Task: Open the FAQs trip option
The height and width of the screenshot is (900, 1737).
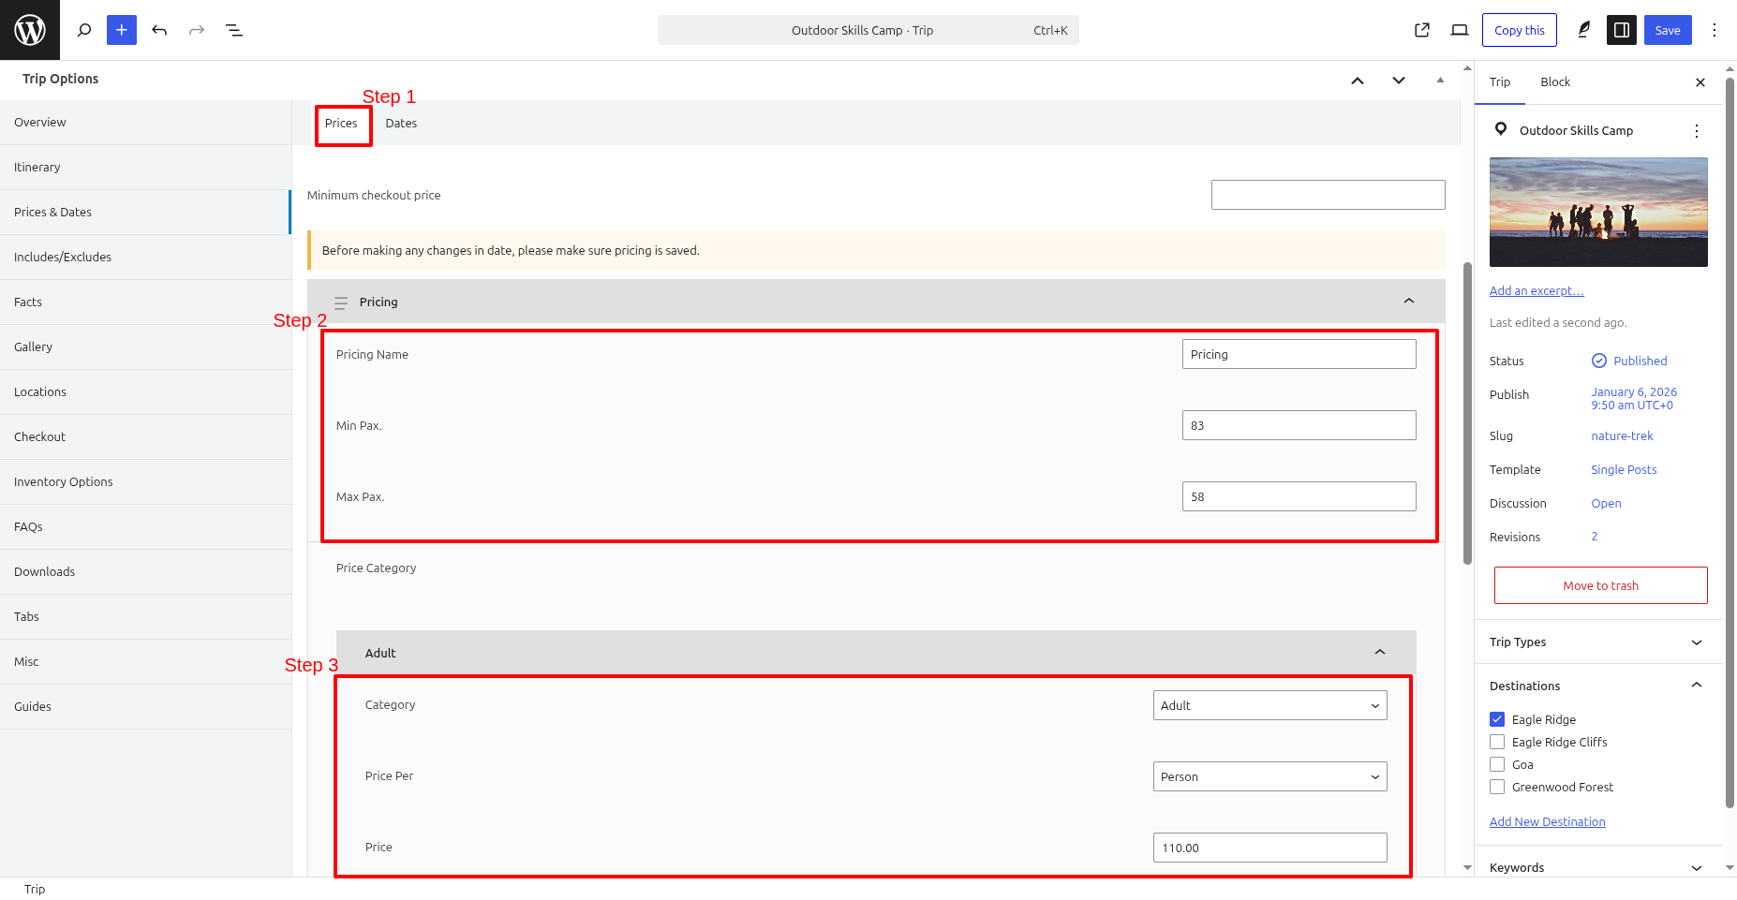Action: pos(145,527)
